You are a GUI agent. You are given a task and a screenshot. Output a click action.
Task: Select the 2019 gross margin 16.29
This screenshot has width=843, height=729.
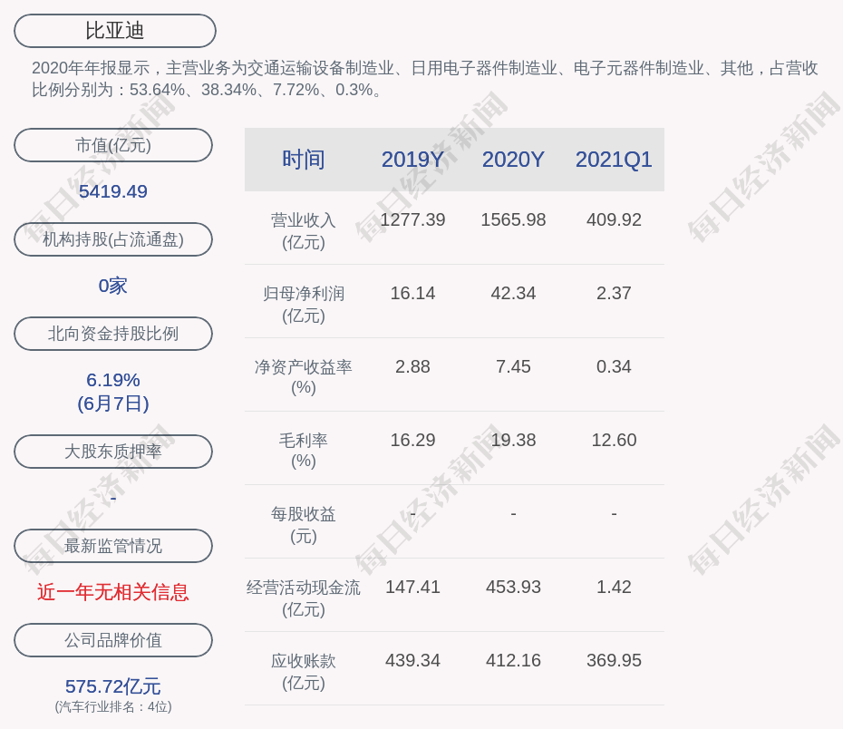[413, 441]
